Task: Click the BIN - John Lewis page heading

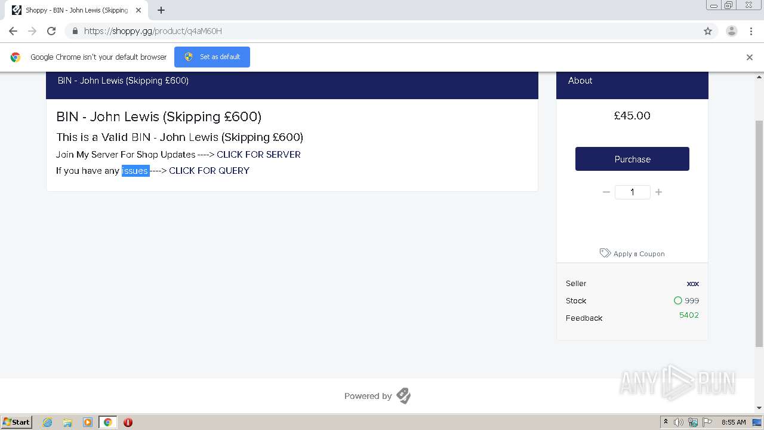Action: click(159, 116)
